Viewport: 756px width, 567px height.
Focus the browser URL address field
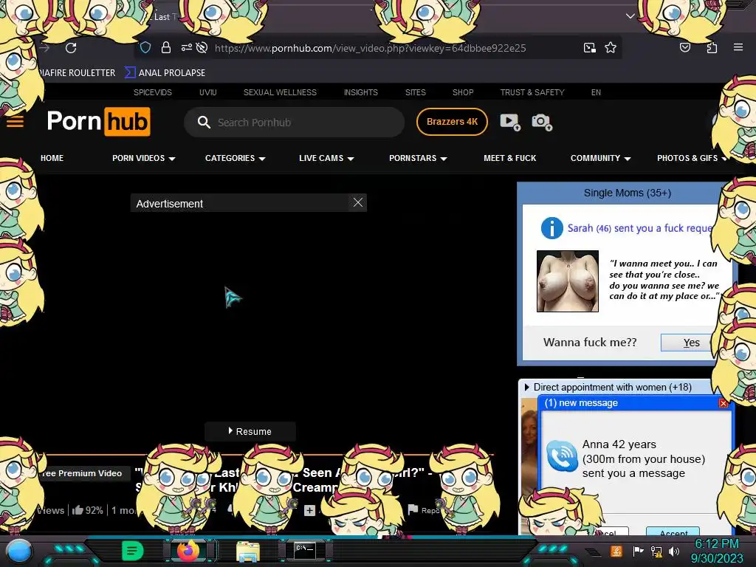[371, 48]
